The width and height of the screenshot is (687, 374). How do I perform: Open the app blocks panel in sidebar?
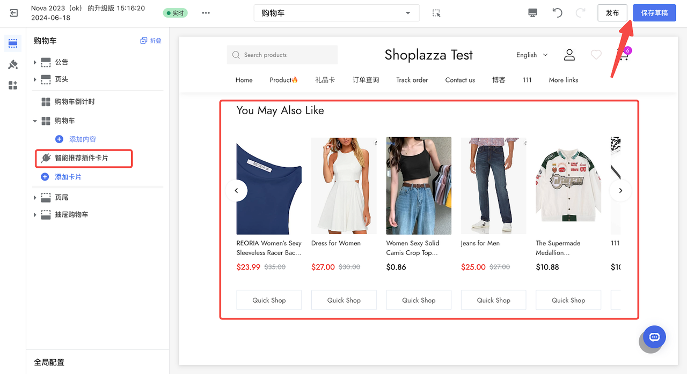coord(13,85)
